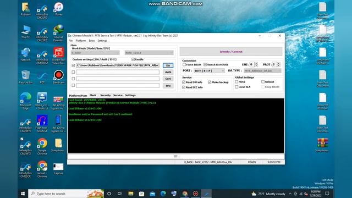Click the DA browse button
Screen dimensions: 352x198
(x=168, y=65)
